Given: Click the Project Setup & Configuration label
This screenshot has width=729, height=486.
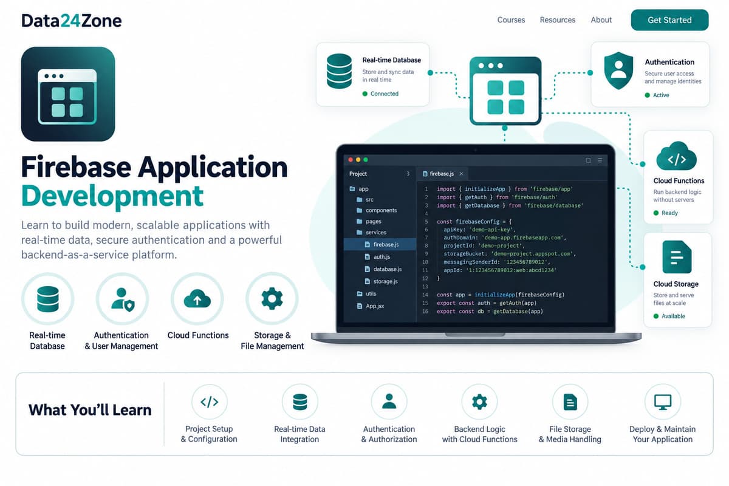Looking at the screenshot, I should tap(209, 434).
